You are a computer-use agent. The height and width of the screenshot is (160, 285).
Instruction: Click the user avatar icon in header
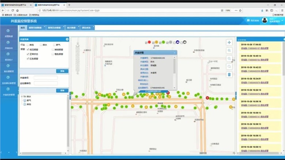(265, 21)
